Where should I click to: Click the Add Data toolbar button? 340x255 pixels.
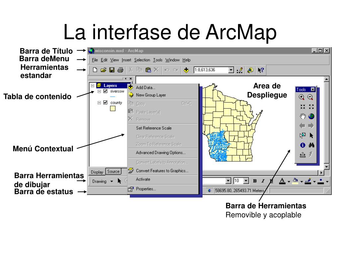click(x=186, y=70)
